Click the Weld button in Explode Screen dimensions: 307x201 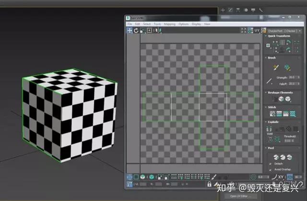pos(270,130)
